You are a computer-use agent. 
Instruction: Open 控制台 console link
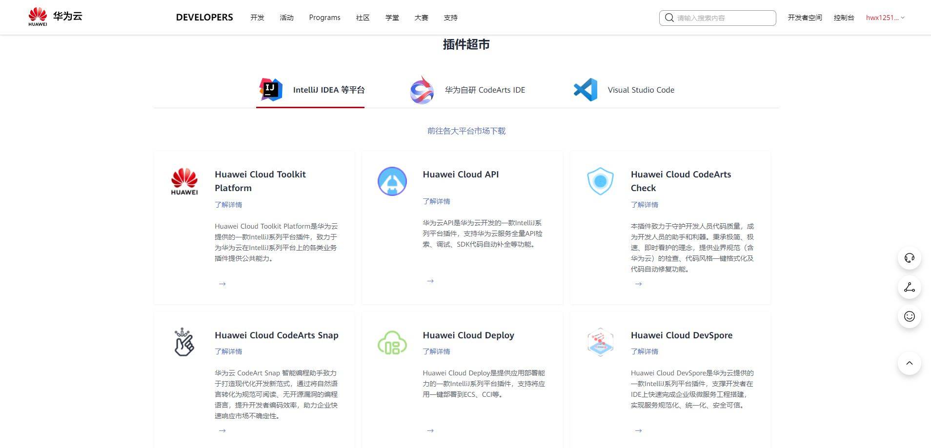[x=844, y=18]
